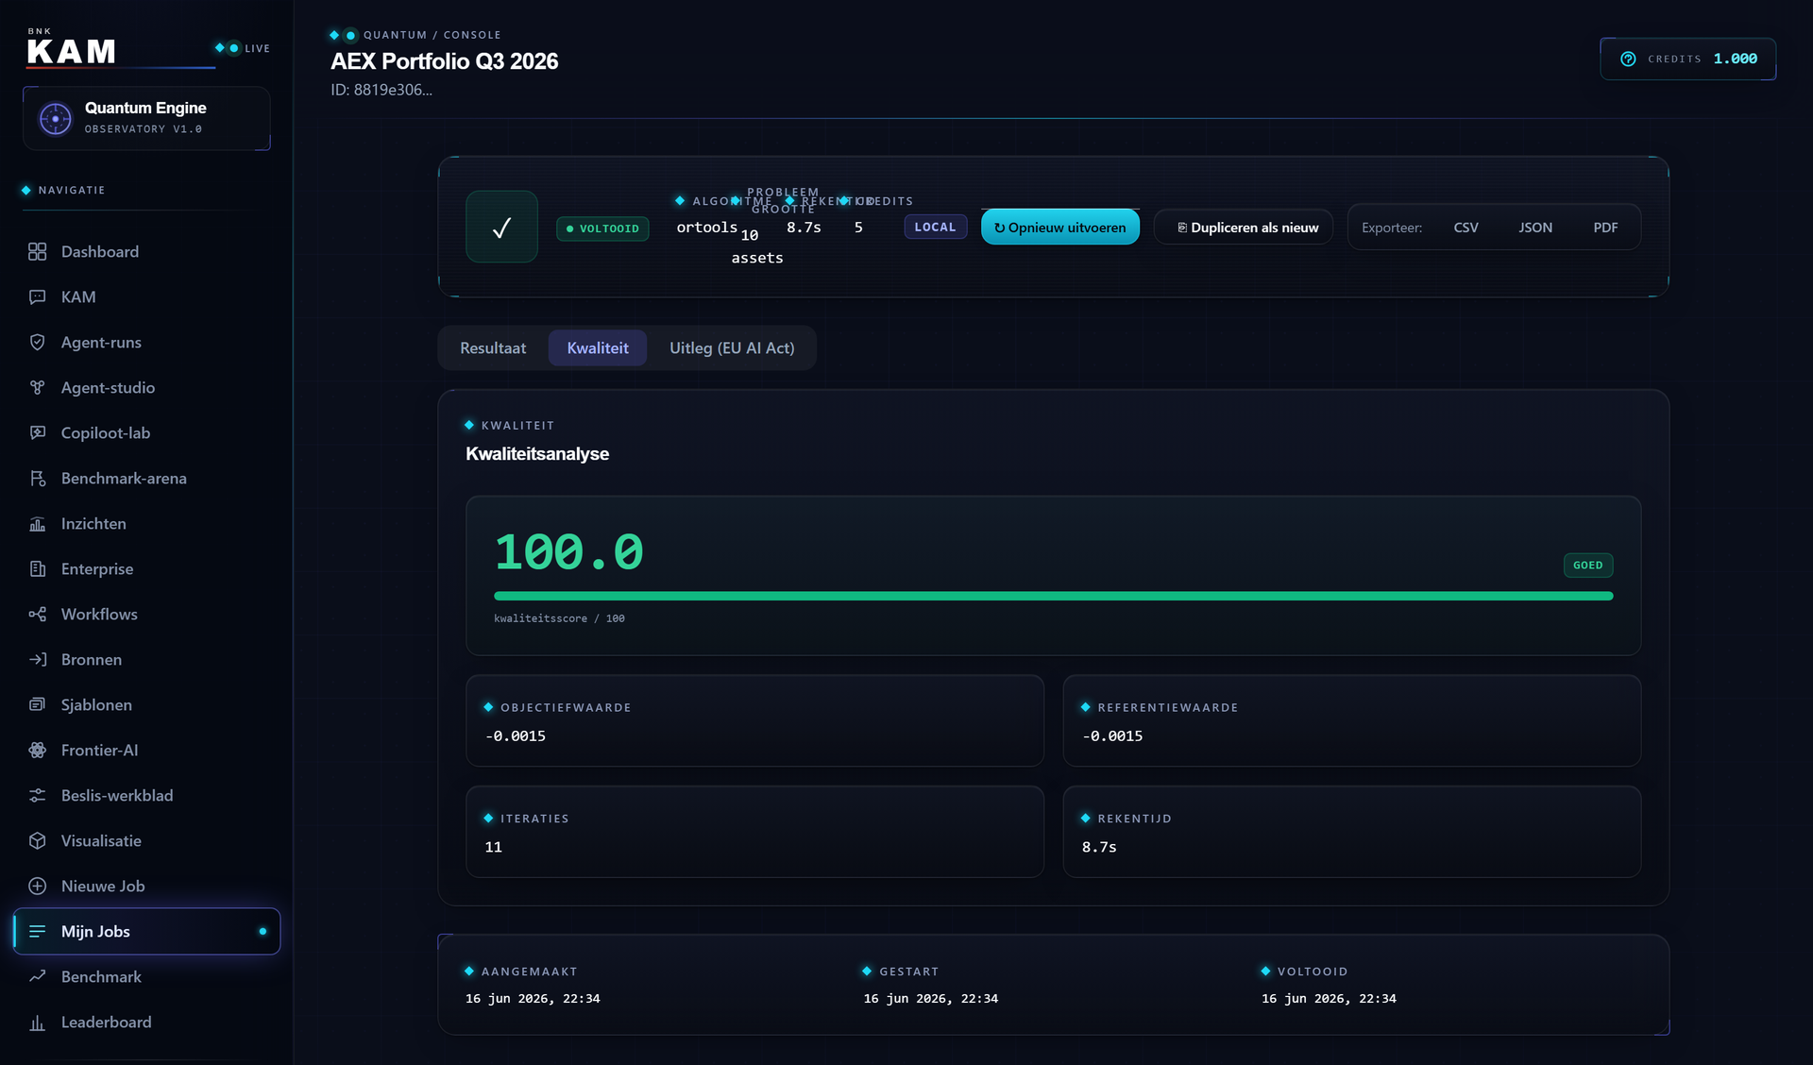Click Opnieuw uitvoeren button

click(x=1060, y=228)
